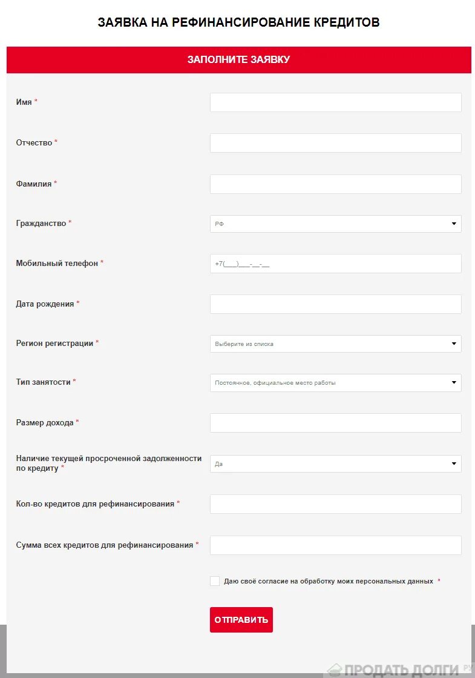Select the Дата рождения input field

[335, 304]
